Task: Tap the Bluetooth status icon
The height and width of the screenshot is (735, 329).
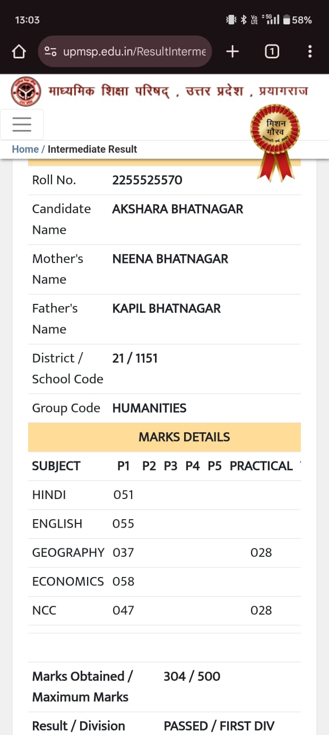Action: 244,20
